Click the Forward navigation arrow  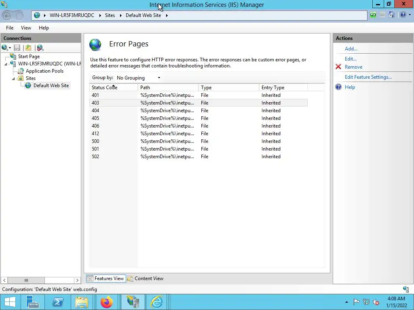pos(19,16)
